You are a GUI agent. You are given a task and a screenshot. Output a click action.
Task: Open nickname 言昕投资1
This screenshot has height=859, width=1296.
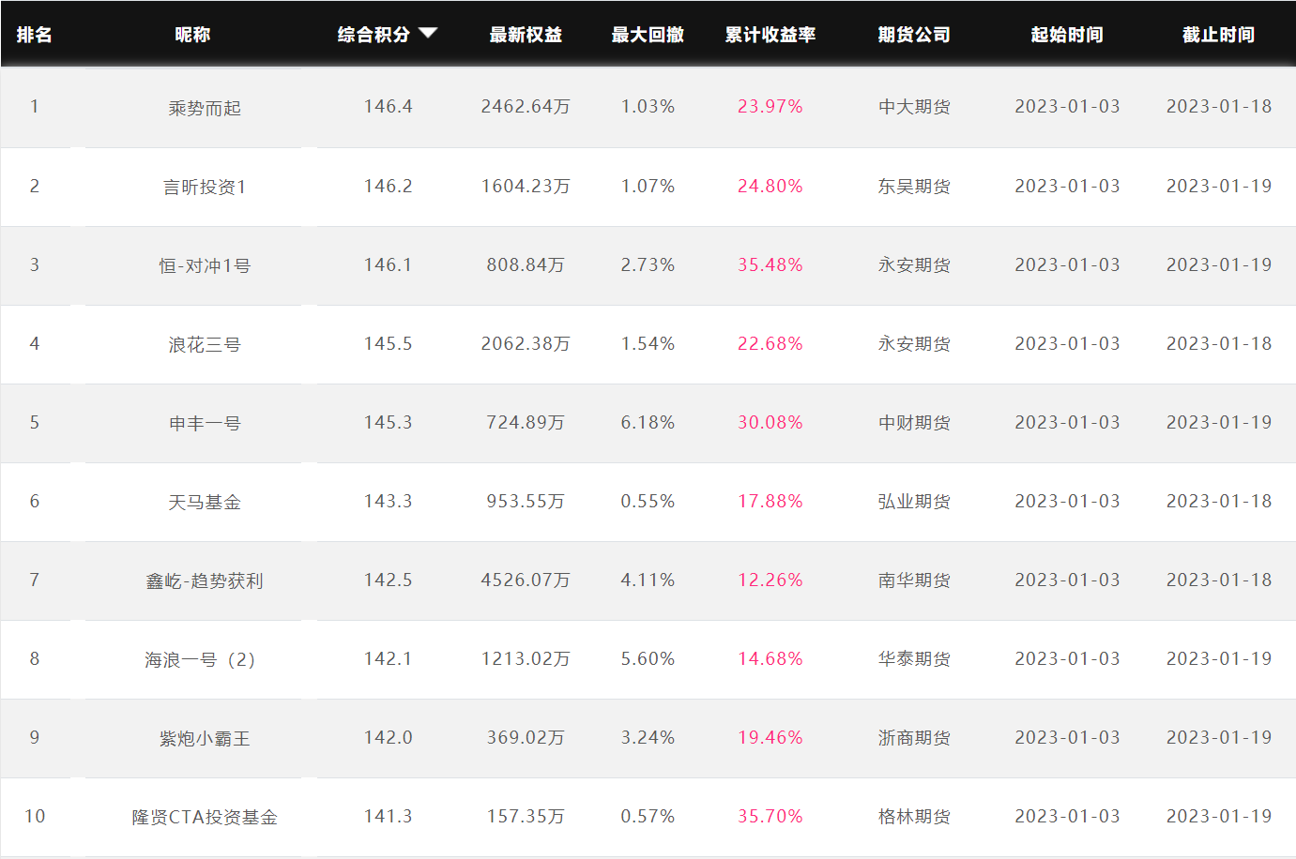click(205, 187)
